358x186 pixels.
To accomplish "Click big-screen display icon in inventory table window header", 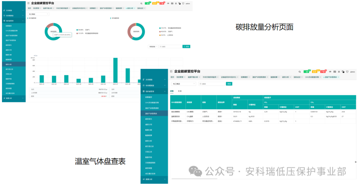I will [x=335, y=71].
